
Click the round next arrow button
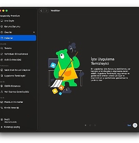coord(135,125)
